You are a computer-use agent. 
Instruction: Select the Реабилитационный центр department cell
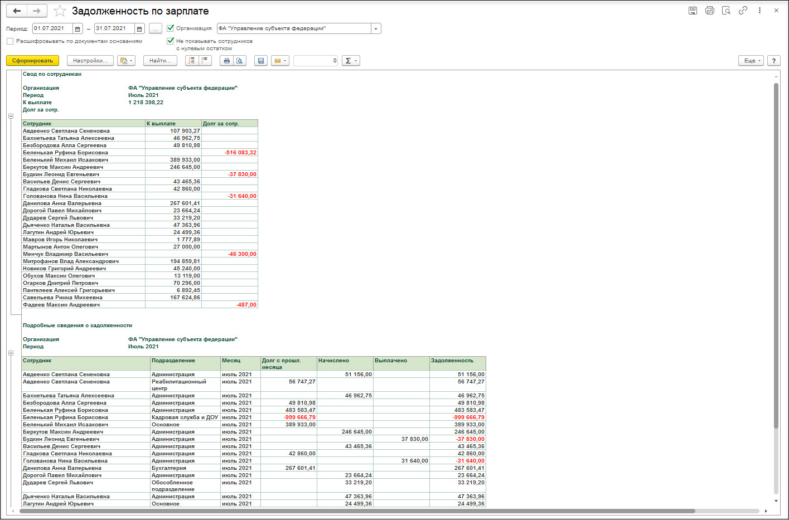tap(186, 385)
